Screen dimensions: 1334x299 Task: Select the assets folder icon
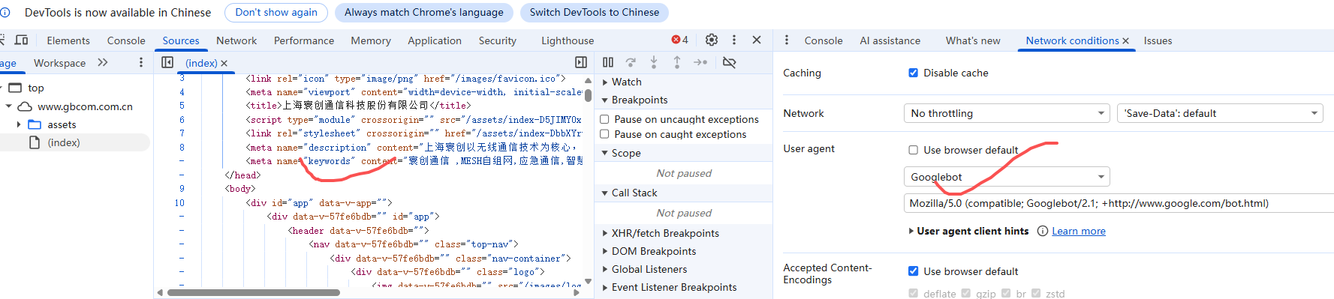[x=35, y=124]
